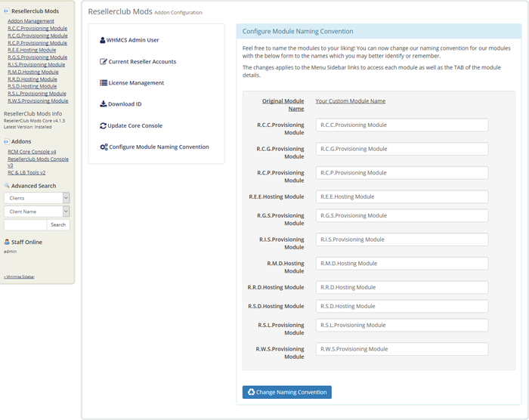Image resolution: width=529 pixels, height=420 pixels.
Task: Open R.C.C.Provisioning Module sidebar link
Action: point(38,29)
